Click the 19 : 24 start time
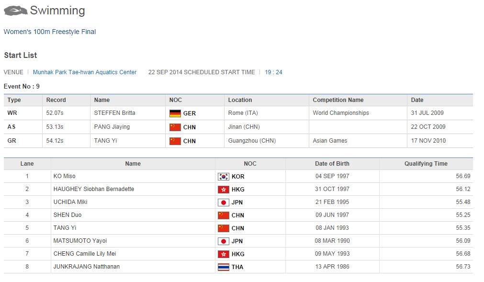The width and height of the screenshot is (484, 282). click(x=273, y=72)
